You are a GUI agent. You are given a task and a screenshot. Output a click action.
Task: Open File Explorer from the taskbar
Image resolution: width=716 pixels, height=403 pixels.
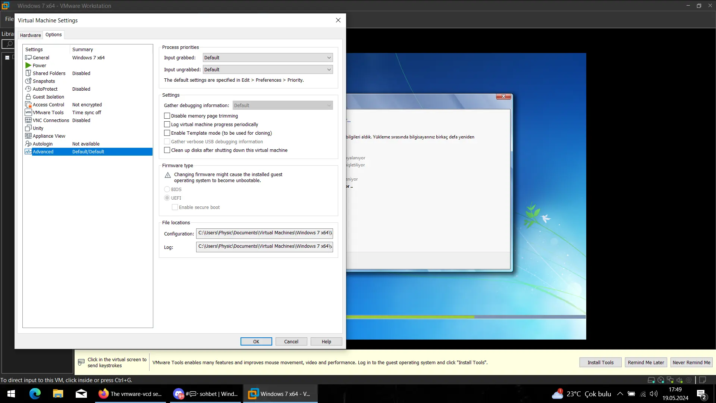tap(58, 394)
